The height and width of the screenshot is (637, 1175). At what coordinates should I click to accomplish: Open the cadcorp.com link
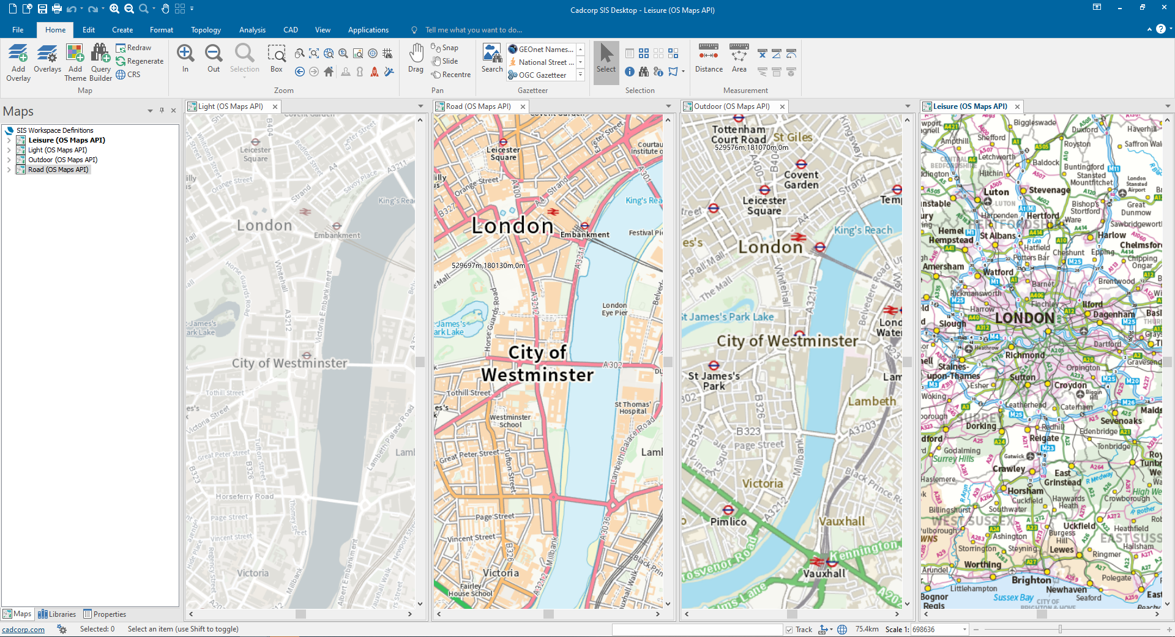[x=23, y=630]
